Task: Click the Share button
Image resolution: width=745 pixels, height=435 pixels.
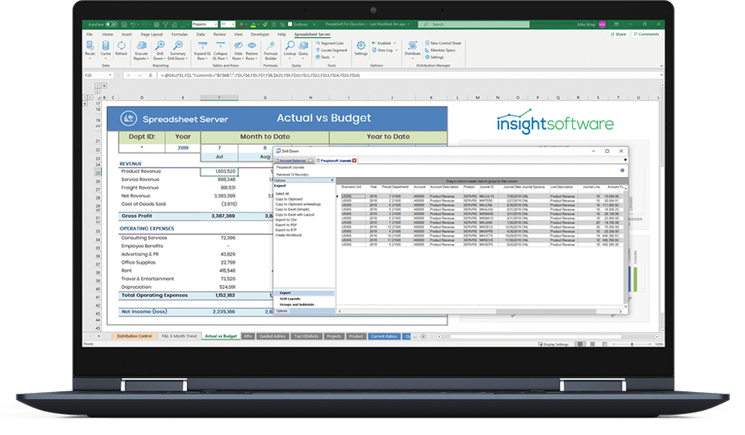Action: pyautogui.click(x=618, y=35)
